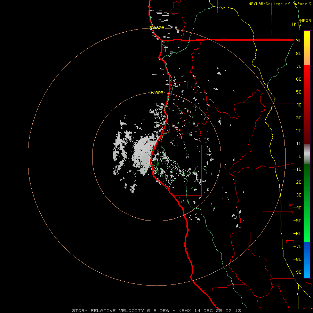Click the 80 value on the velocity scale
Screen dimensions: 313x313
(x=299, y=54)
